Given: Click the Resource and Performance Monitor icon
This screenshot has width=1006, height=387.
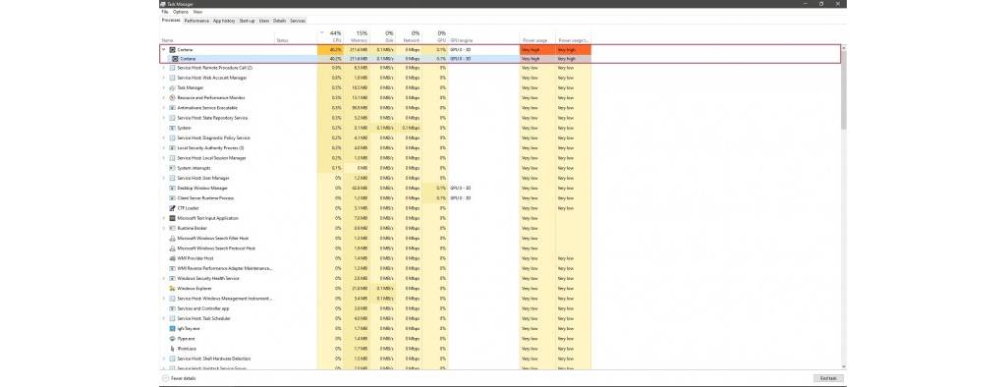Looking at the screenshot, I should coord(172,97).
